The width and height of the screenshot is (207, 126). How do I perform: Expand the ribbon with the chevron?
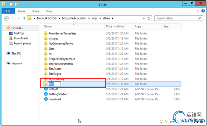(x=198, y=11)
